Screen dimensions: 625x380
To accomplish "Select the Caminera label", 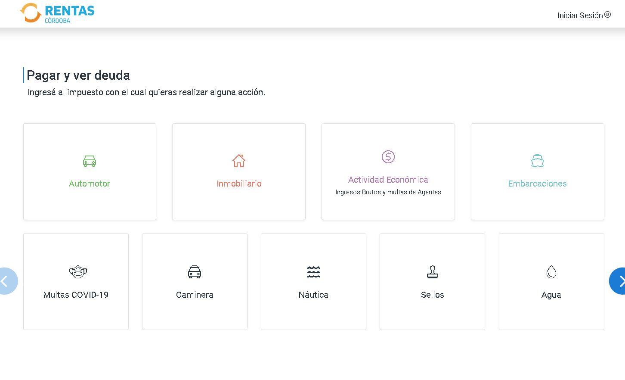I will tap(195, 295).
